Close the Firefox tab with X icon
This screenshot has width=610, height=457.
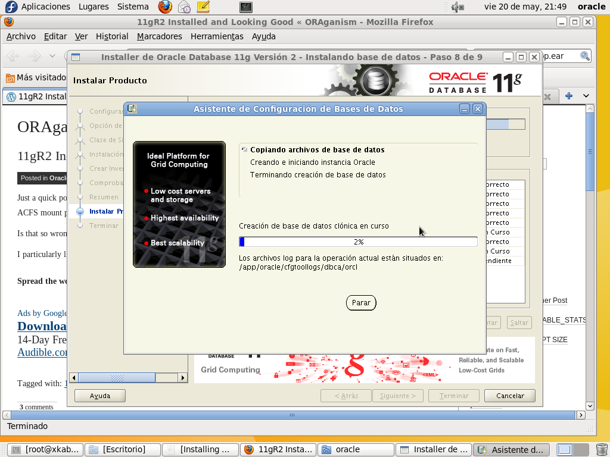tap(547, 97)
